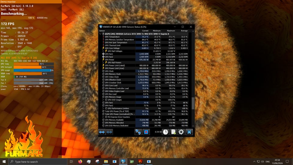Click the FurMark benchmark 100 % progress bar
The width and height of the screenshot is (293, 165).
coord(18,18)
